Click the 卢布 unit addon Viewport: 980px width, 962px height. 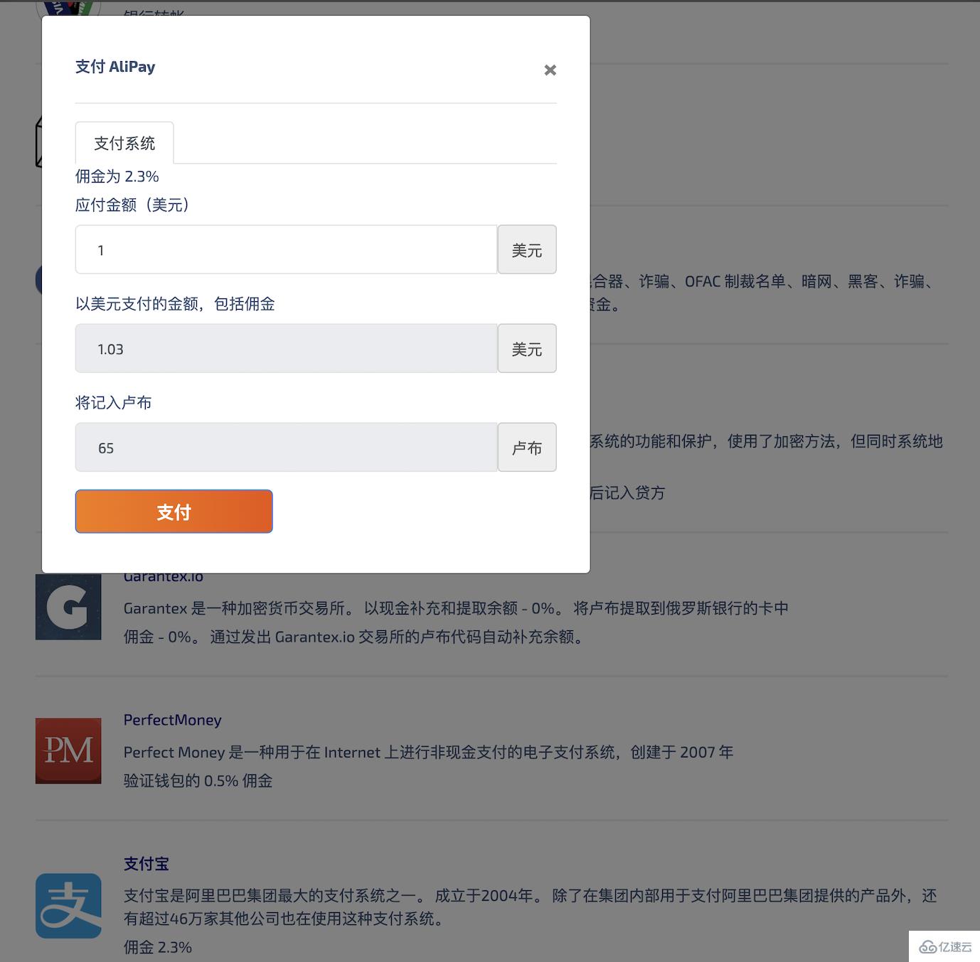click(527, 447)
